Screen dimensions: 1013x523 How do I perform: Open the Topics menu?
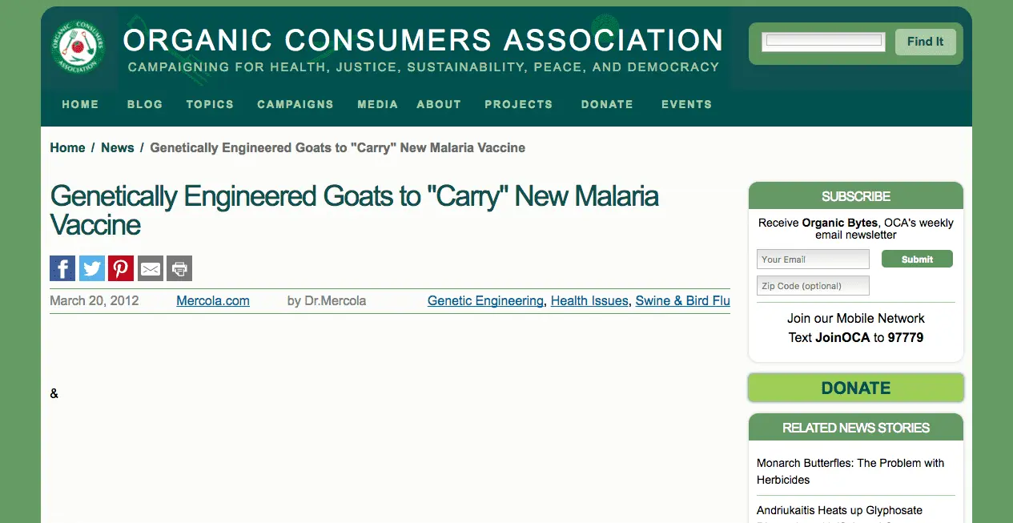click(210, 104)
